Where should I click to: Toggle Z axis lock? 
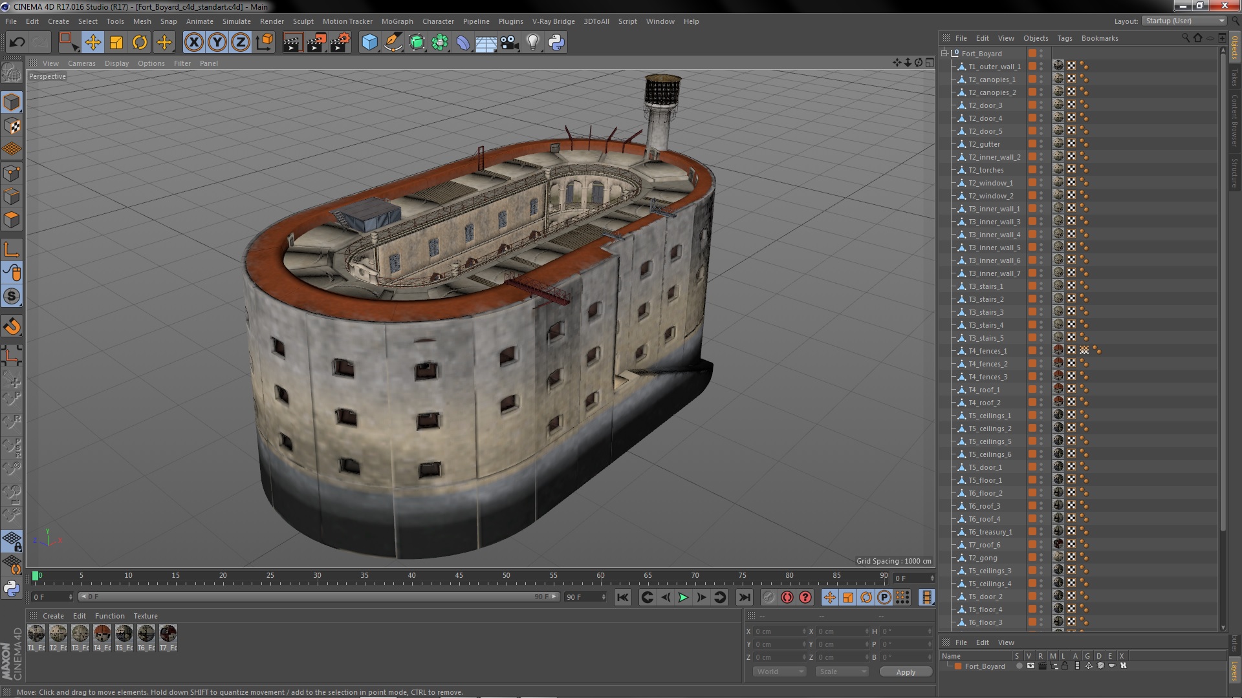pos(241,43)
